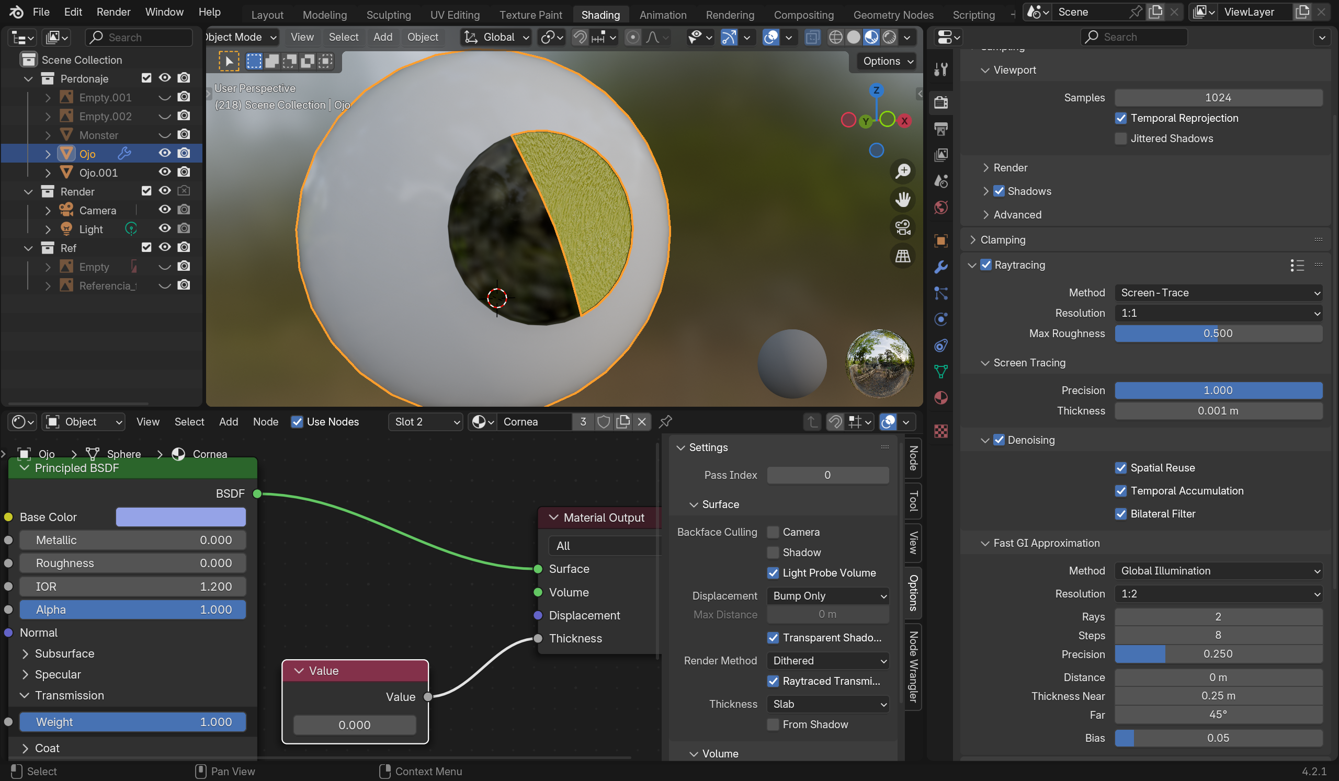The width and height of the screenshot is (1339, 781).
Task: Expand the Camera item in outliner
Action: [x=48, y=211]
